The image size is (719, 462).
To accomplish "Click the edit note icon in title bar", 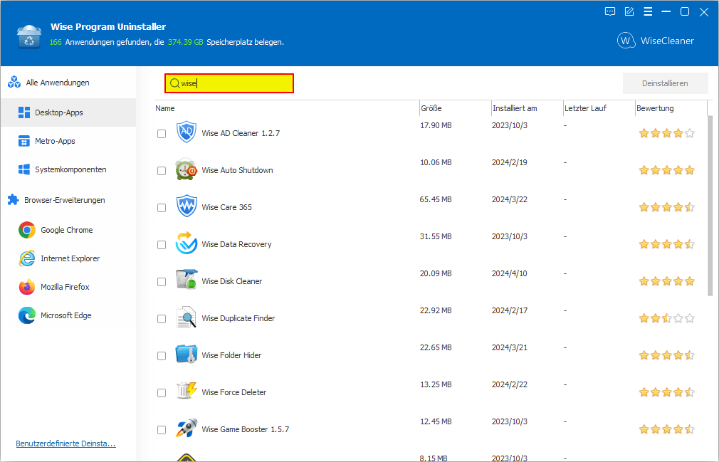I will [x=629, y=12].
